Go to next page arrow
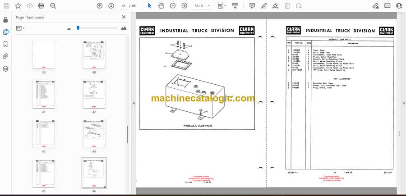Viewport: 406px width, 196px height. pyautogui.click(x=111, y=6)
